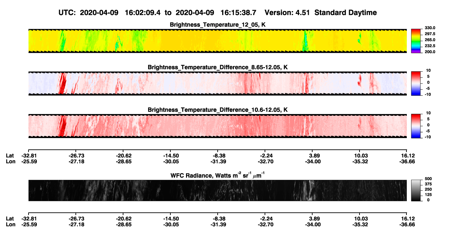Click the red-blue colorbar of the 10.6-12.05 panel
This screenshot has width=452, height=232.
click(x=416, y=126)
